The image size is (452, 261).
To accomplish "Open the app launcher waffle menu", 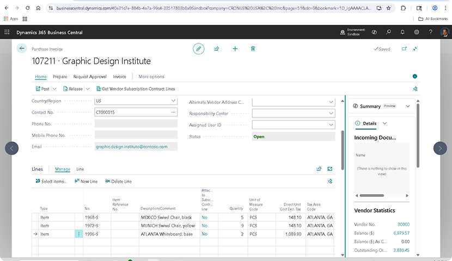I will 7,32.
